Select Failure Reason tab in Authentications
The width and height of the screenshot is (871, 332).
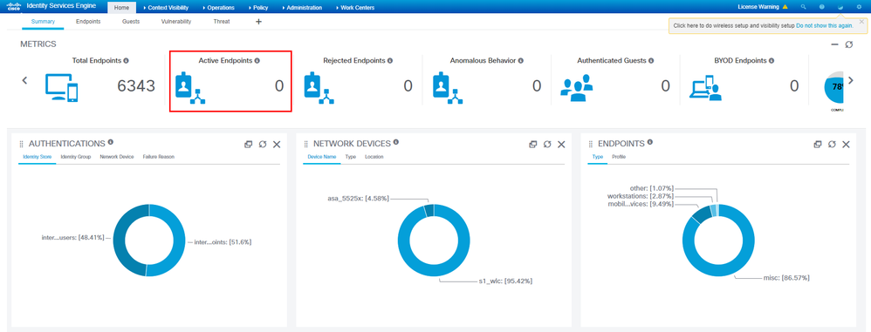pos(158,157)
